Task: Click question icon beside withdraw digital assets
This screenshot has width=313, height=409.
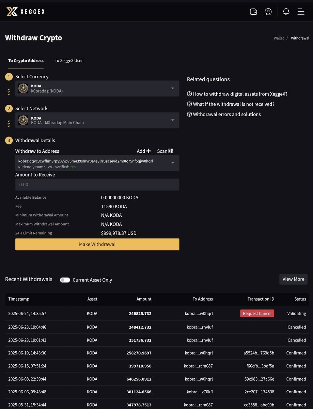Action: point(189,94)
